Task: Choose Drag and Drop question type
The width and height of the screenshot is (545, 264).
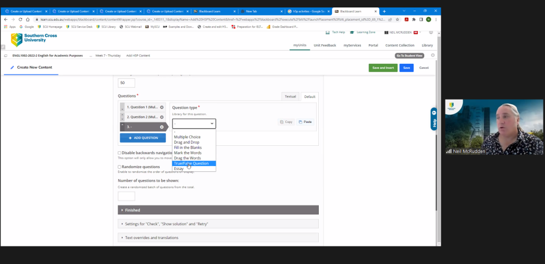Action: [194, 143]
